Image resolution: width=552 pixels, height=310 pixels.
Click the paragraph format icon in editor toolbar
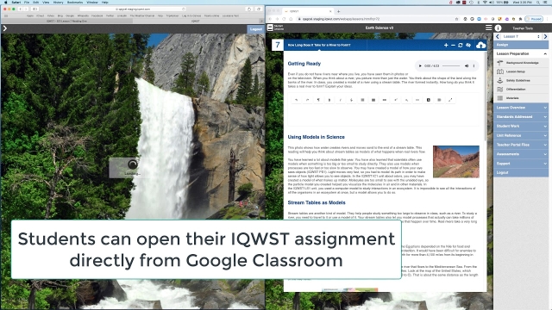coord(318,100)
